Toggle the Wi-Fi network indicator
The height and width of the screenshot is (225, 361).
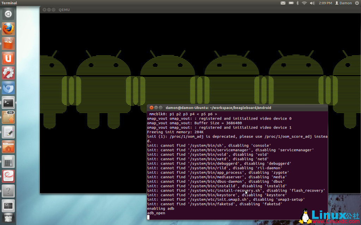click(x=304, y=3)
